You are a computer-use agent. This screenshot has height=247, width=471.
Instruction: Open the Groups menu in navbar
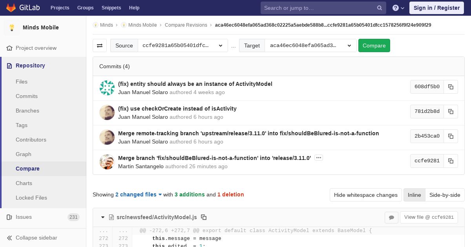click(85, 8)
